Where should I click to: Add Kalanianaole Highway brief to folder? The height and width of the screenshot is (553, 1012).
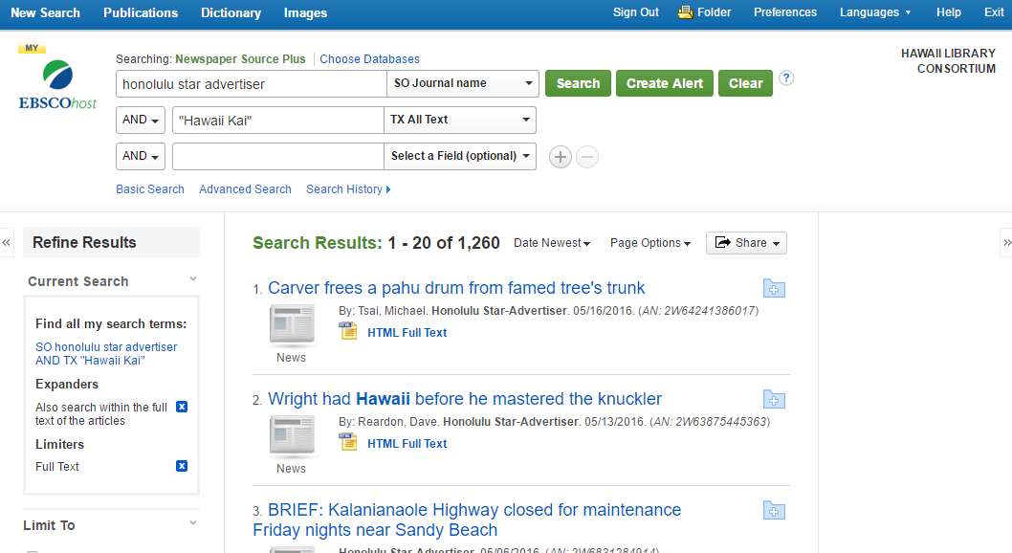tap(774, 510)
